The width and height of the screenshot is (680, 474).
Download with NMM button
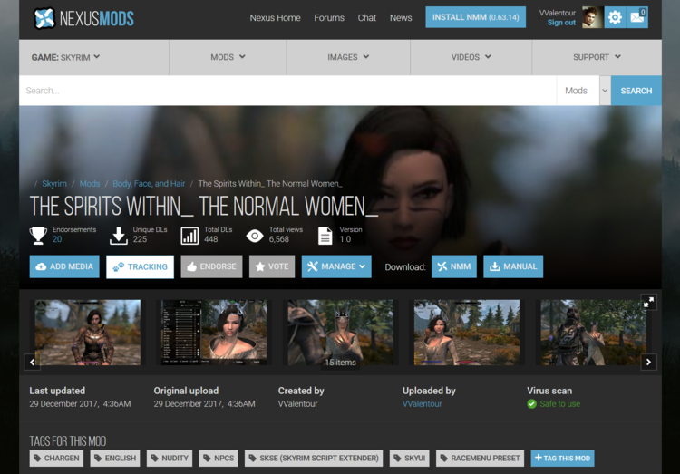(454, 266)
